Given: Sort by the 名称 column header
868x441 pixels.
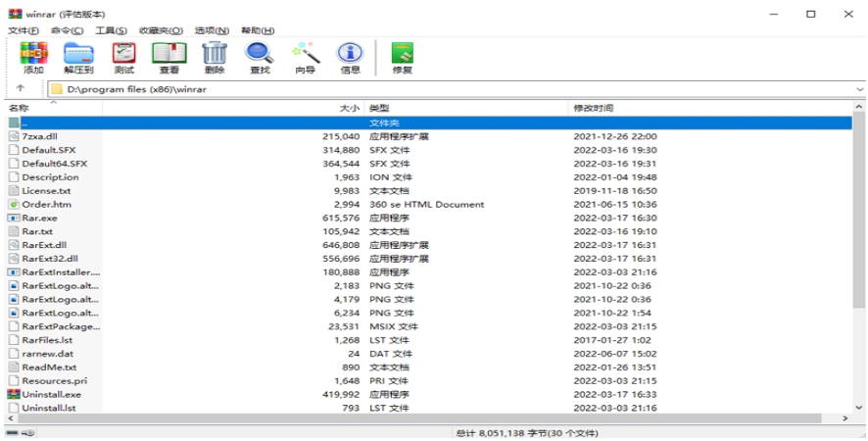Looking at the screenshot, I should pos(20,108).
